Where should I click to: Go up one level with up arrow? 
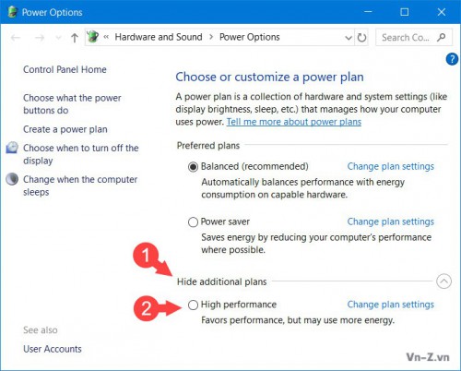pos(74,38)
